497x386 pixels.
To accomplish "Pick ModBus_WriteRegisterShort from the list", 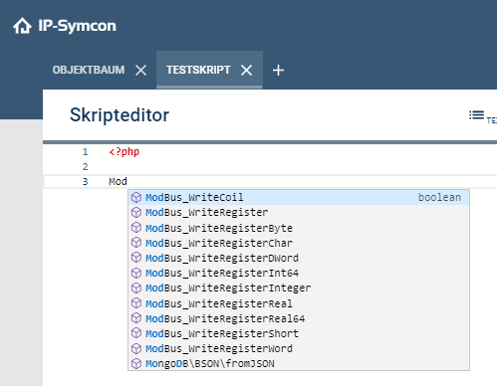I will tap(299, 333).
